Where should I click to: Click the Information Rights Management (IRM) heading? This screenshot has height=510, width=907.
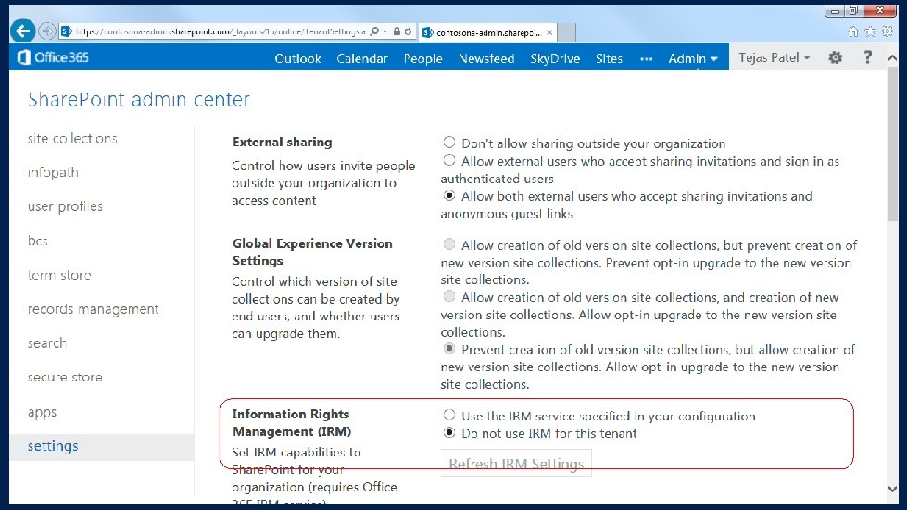tap(292, 422)
